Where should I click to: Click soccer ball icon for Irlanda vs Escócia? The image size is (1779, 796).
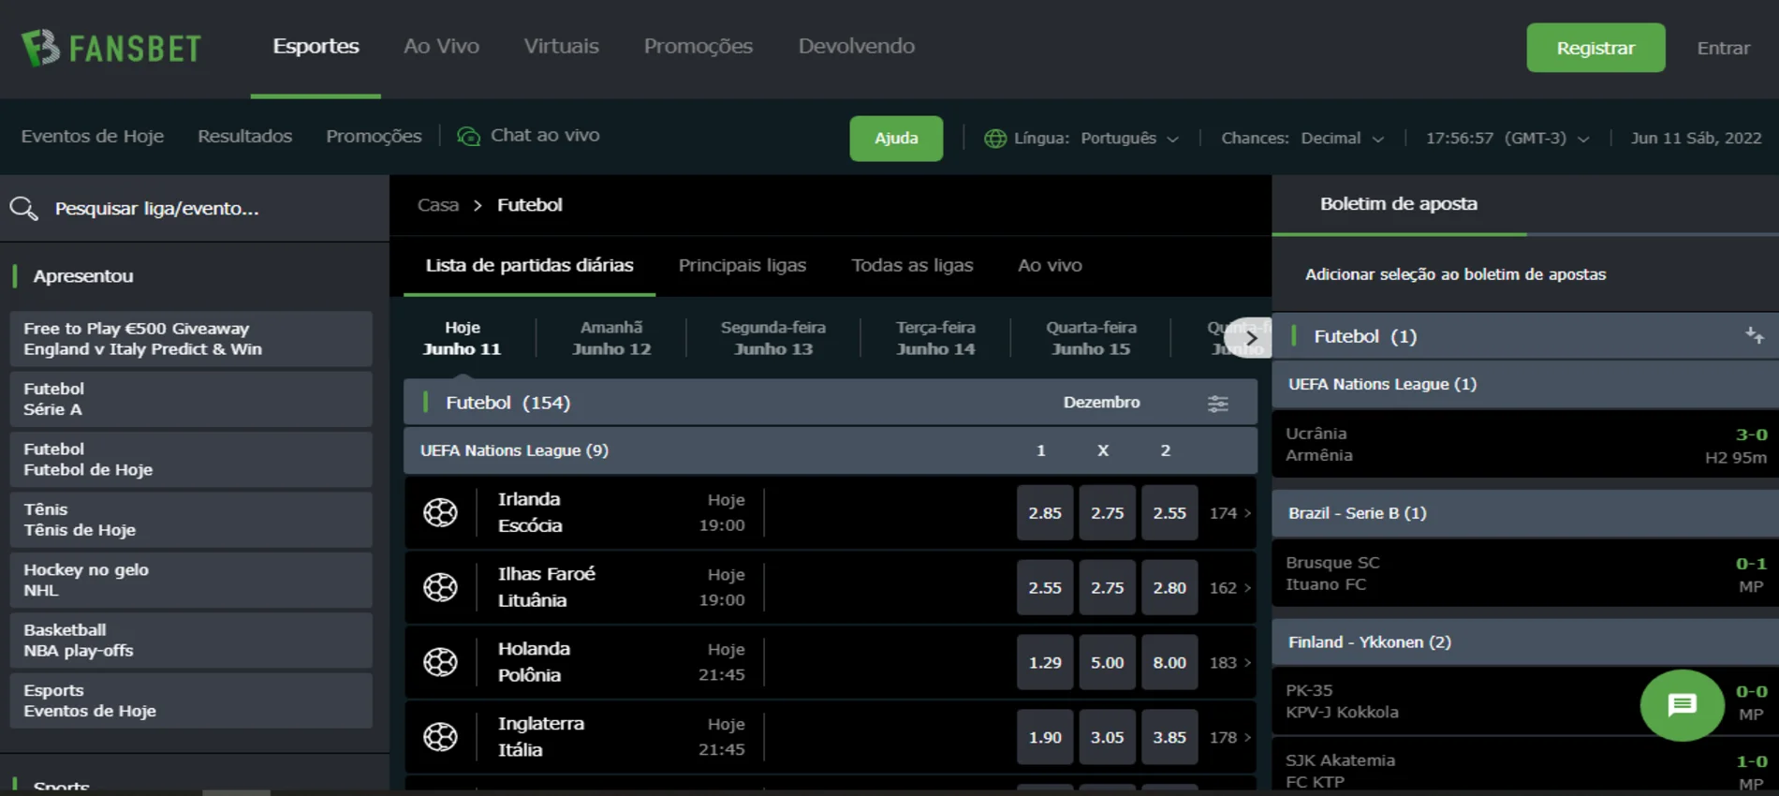coord(440,512)
